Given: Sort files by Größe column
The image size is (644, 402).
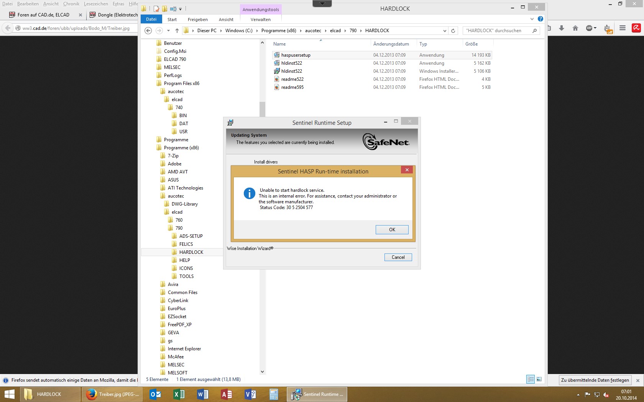Looking at the screenshot, I should point(472,44).
